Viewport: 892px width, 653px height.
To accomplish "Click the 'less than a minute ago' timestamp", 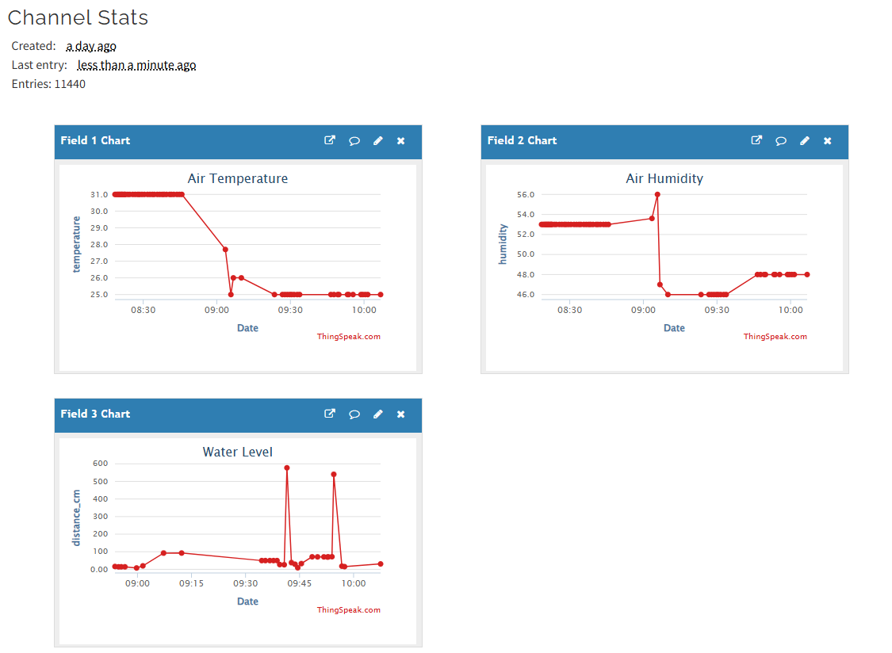I will click(x=136, y=66).
